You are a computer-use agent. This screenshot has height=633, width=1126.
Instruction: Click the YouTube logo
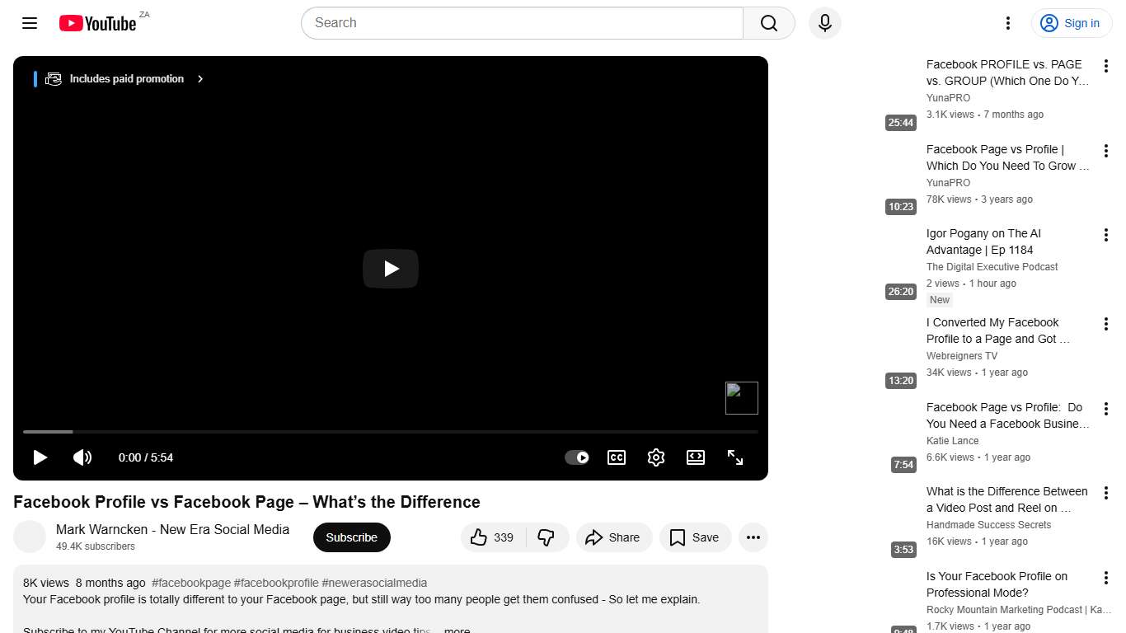click(98, 23)
